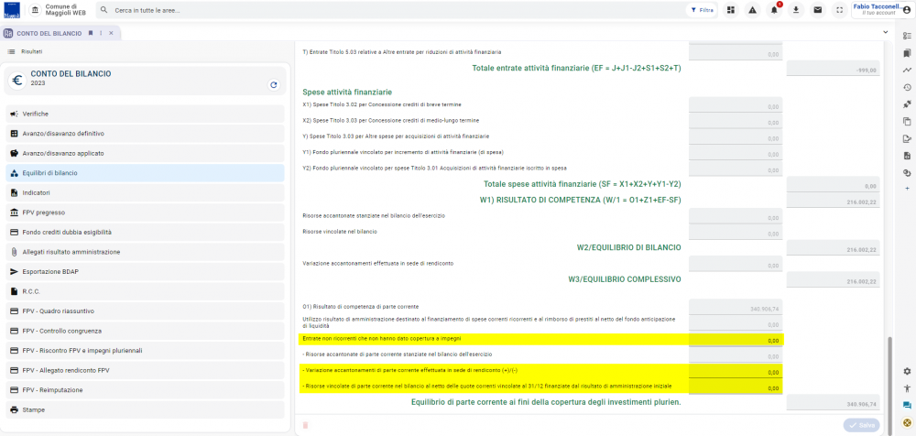
Task: Open settings gear in right sidebar
Action: [x=907, y=371]
